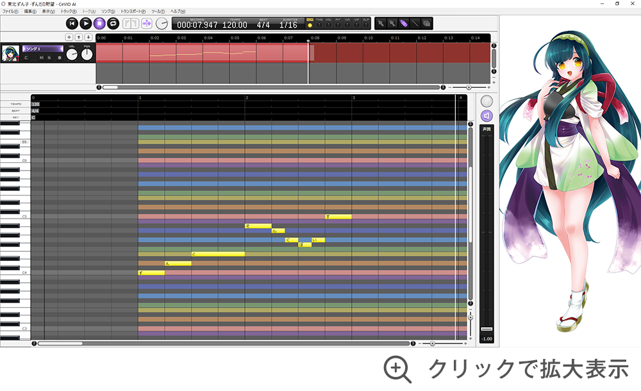Toggle the purple speaker monitor icon
641x391 pixels.
coord(487,116)
